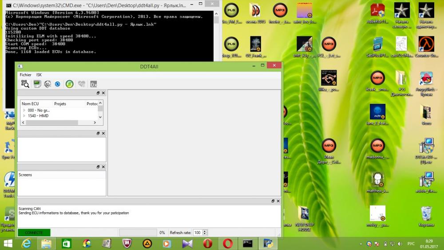Click the green screen monitor toolbar icon
444x250 pixels.
tap(37, 84)
